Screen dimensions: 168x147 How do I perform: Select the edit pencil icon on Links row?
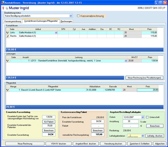click(x=7, y=33)
